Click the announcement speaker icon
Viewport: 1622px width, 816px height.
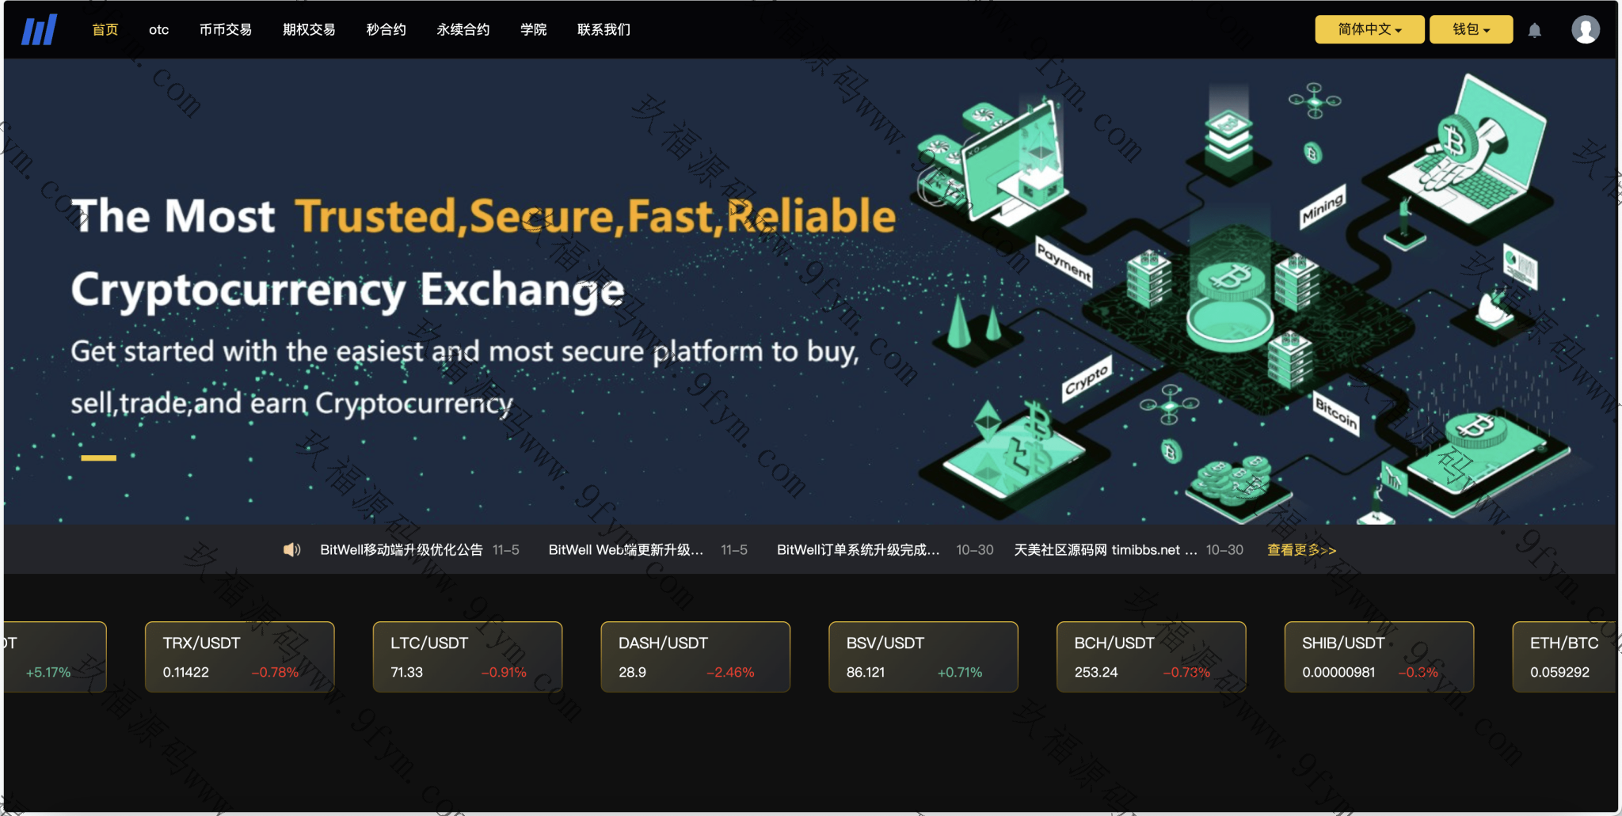pyautogui.click(x=292, y=549)
